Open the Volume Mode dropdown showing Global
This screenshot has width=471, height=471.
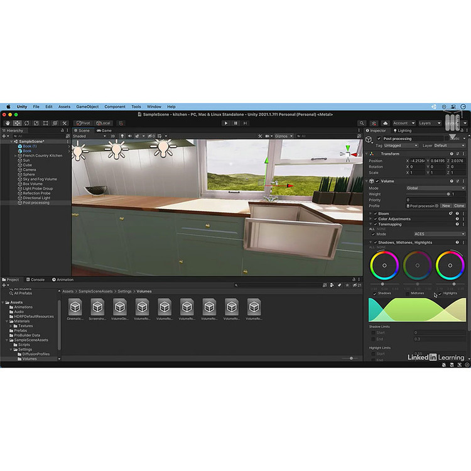pos(436,188)
